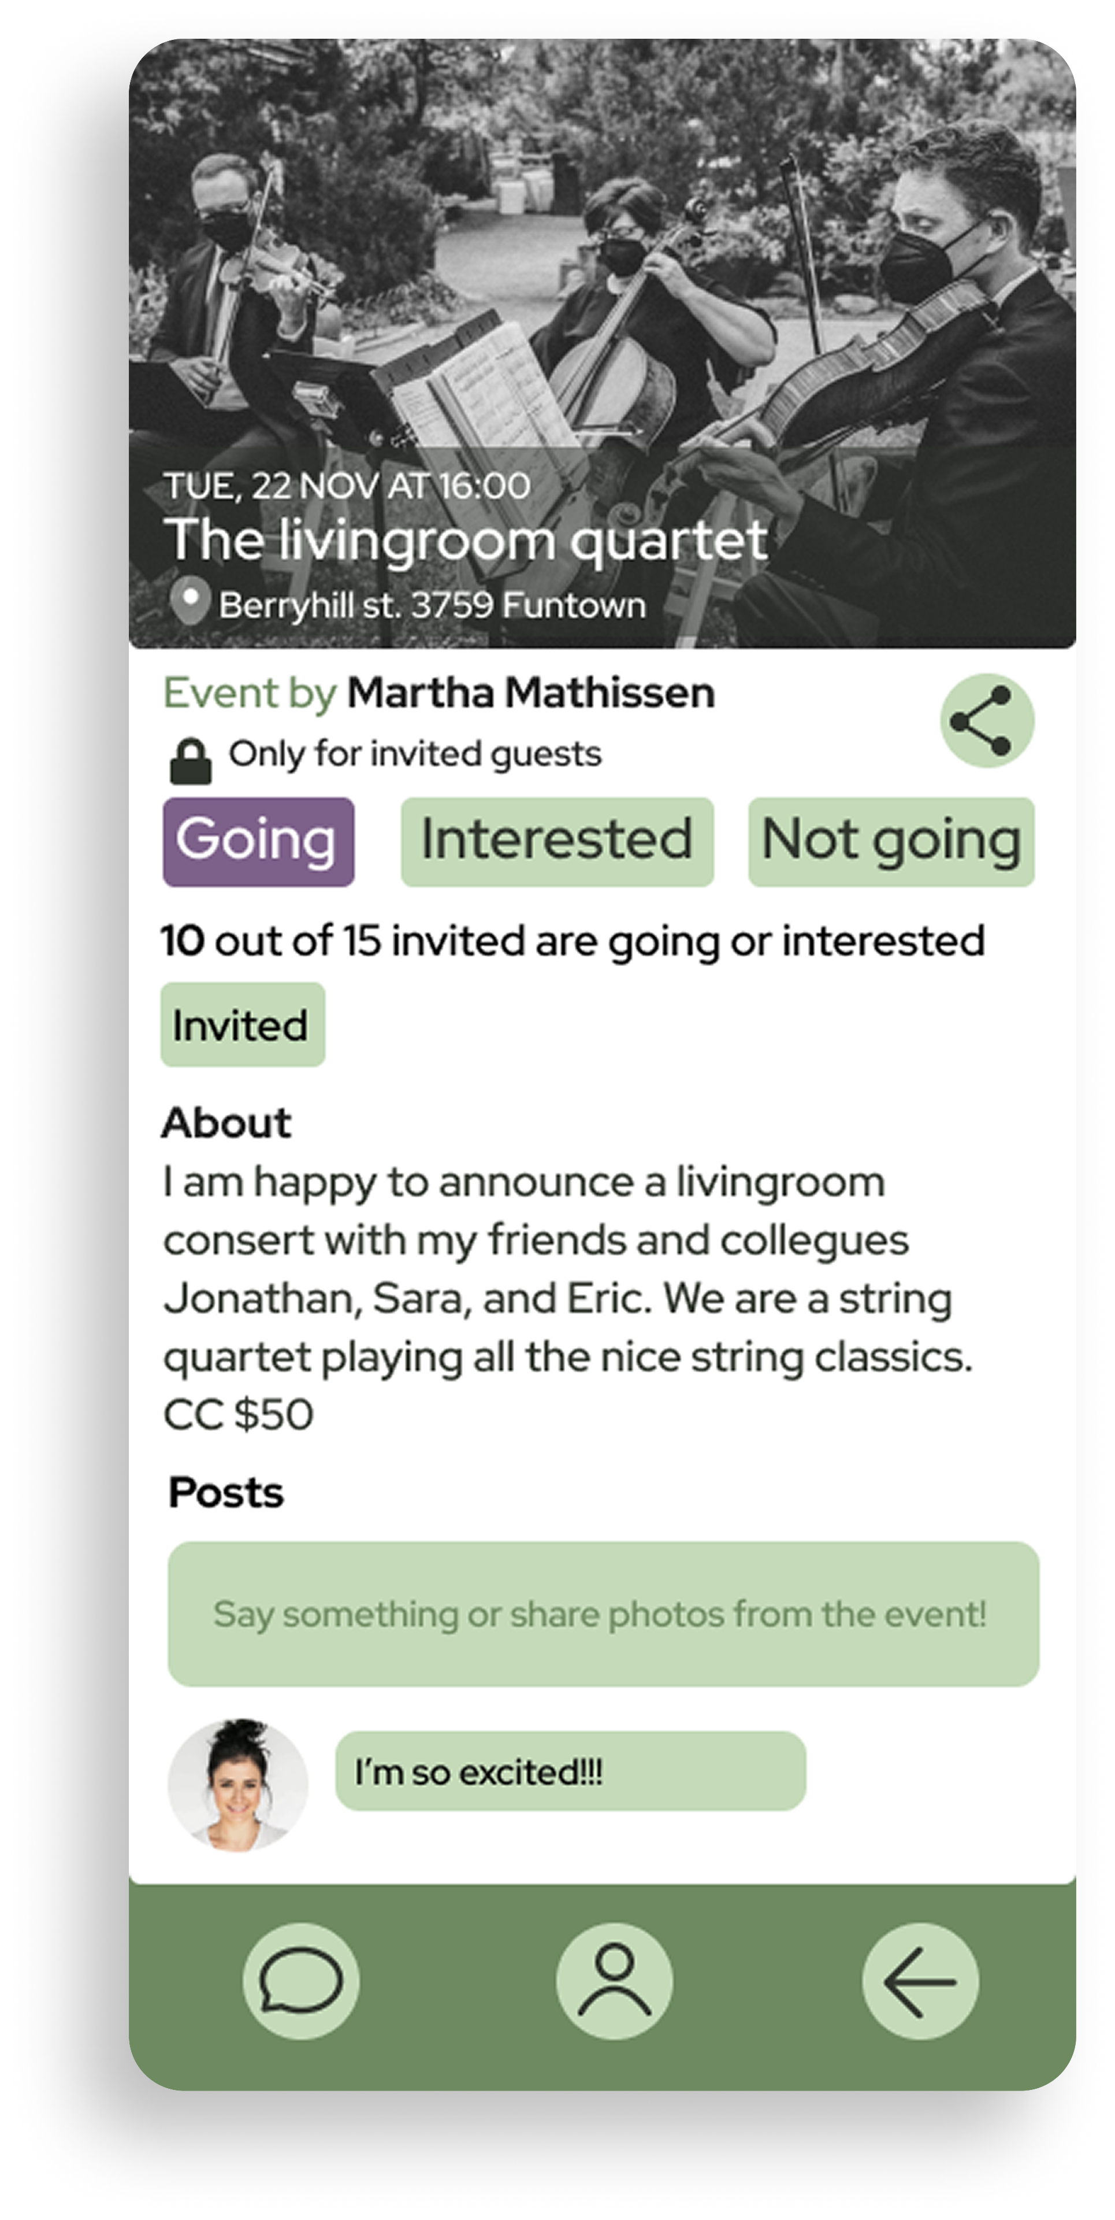Open the profile icon in bottom bar
The image size is (1115, 2220).
click(614, 1981)
